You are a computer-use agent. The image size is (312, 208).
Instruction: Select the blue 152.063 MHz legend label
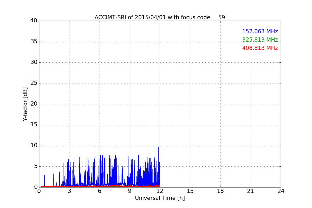(x=260, y=31)
